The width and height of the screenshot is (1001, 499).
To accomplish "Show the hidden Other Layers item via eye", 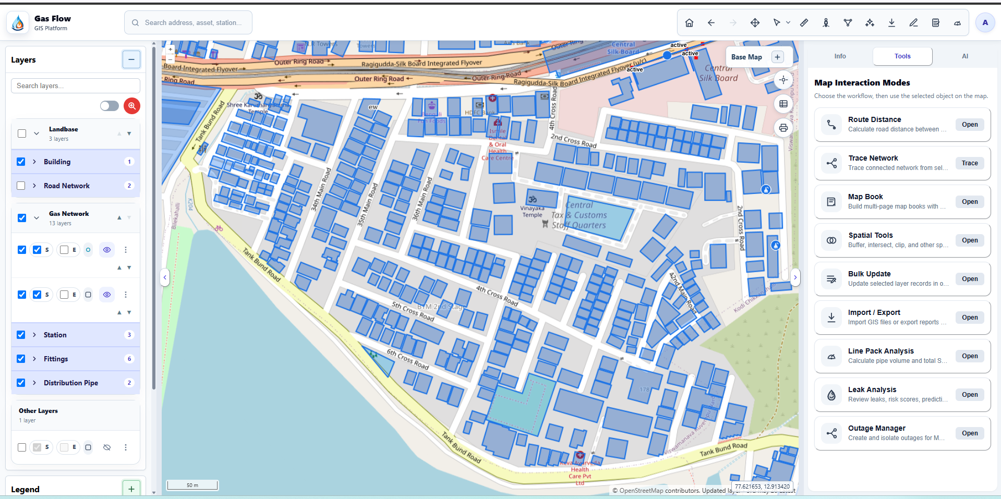I will coord(107,447).
